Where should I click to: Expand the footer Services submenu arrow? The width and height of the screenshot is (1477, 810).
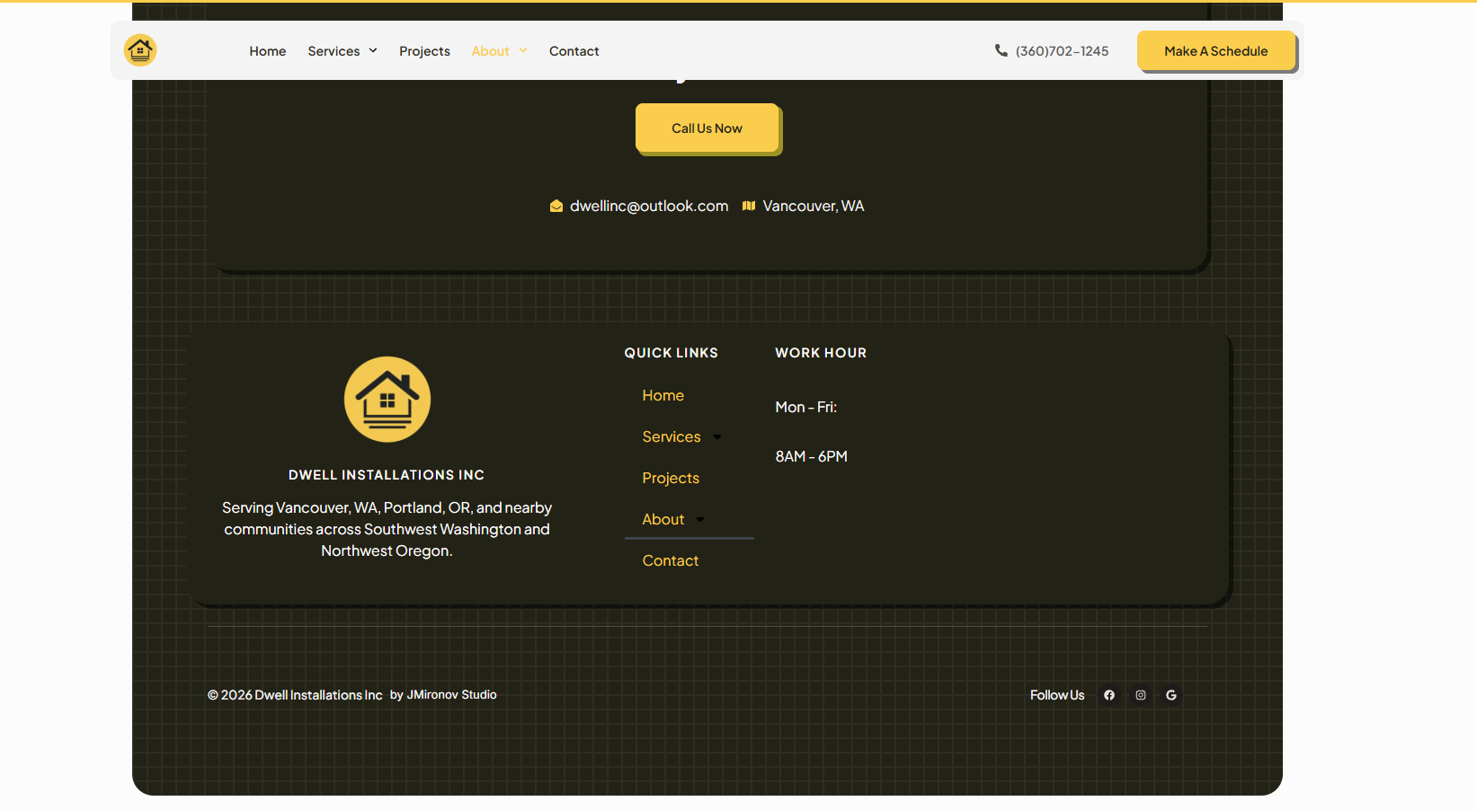coord(717,437)
